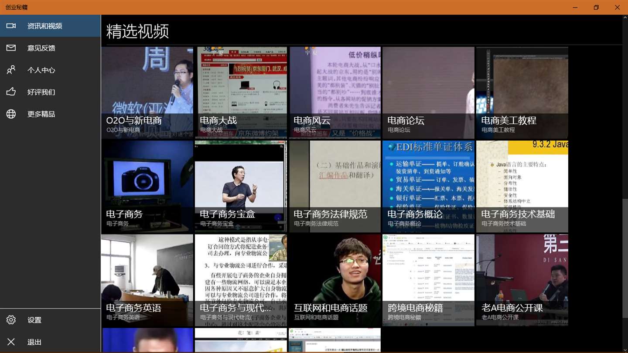Click the person icon for 个人中心
Image resolution: width=628 pixels, height=353 pixels.
click(11, 70)
